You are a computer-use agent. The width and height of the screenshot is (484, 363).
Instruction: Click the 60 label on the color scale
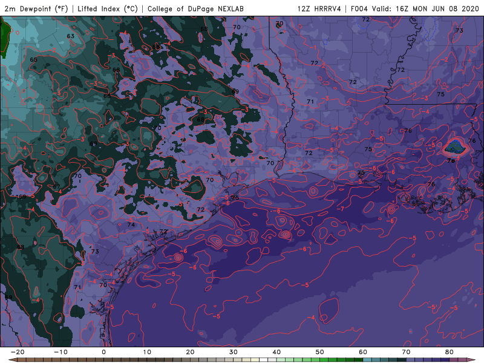coord(363,352)
